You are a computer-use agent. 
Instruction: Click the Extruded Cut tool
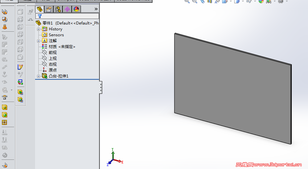5,108
